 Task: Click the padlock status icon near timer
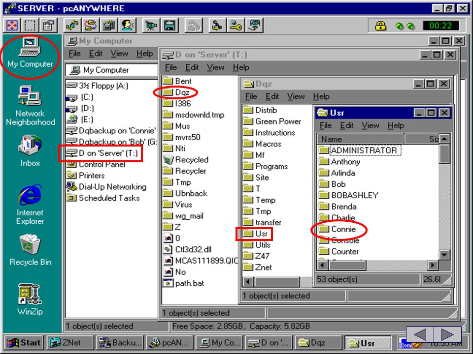pos(380,26)
